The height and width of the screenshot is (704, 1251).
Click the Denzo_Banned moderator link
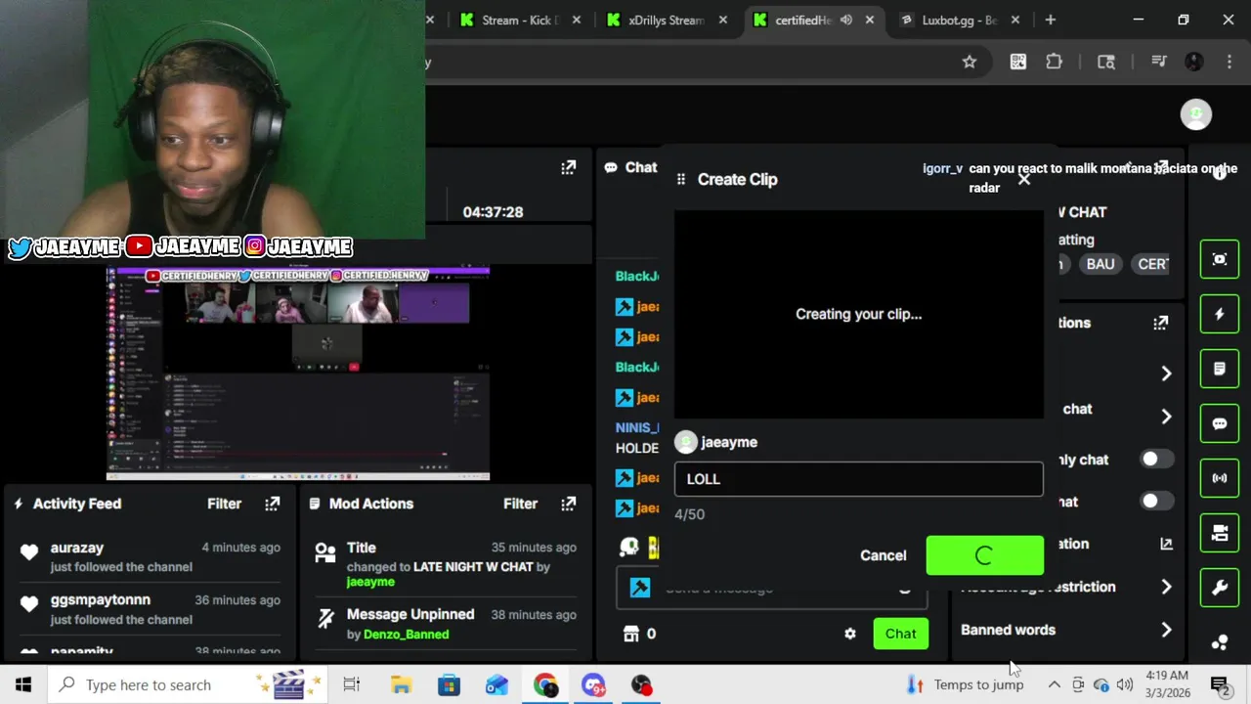click(x=406, y=635)
